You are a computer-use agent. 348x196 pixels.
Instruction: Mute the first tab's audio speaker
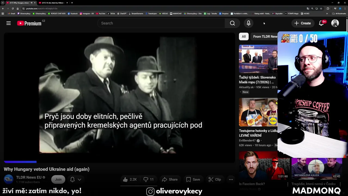32,3
